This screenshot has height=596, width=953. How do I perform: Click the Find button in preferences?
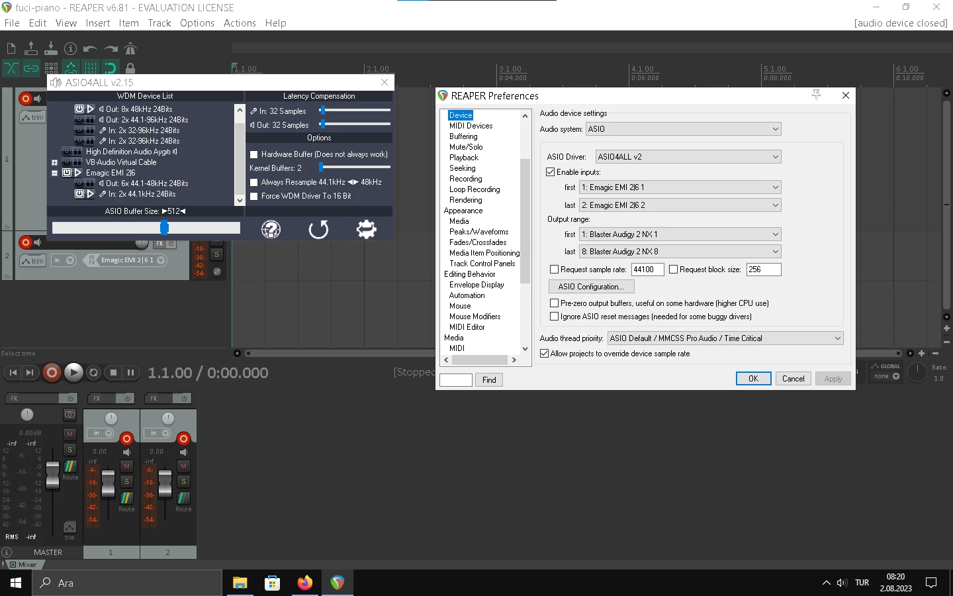489,380
